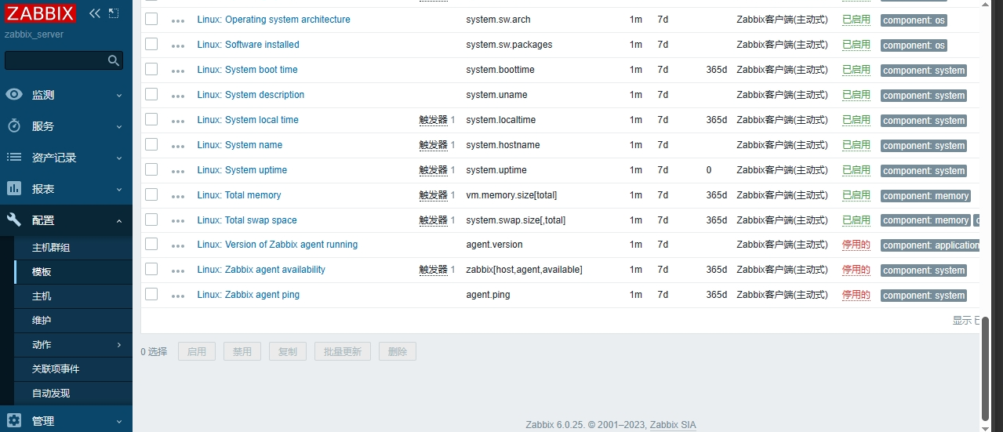Tick checkbox for Linux: Software installed

[x=151, y=44]
